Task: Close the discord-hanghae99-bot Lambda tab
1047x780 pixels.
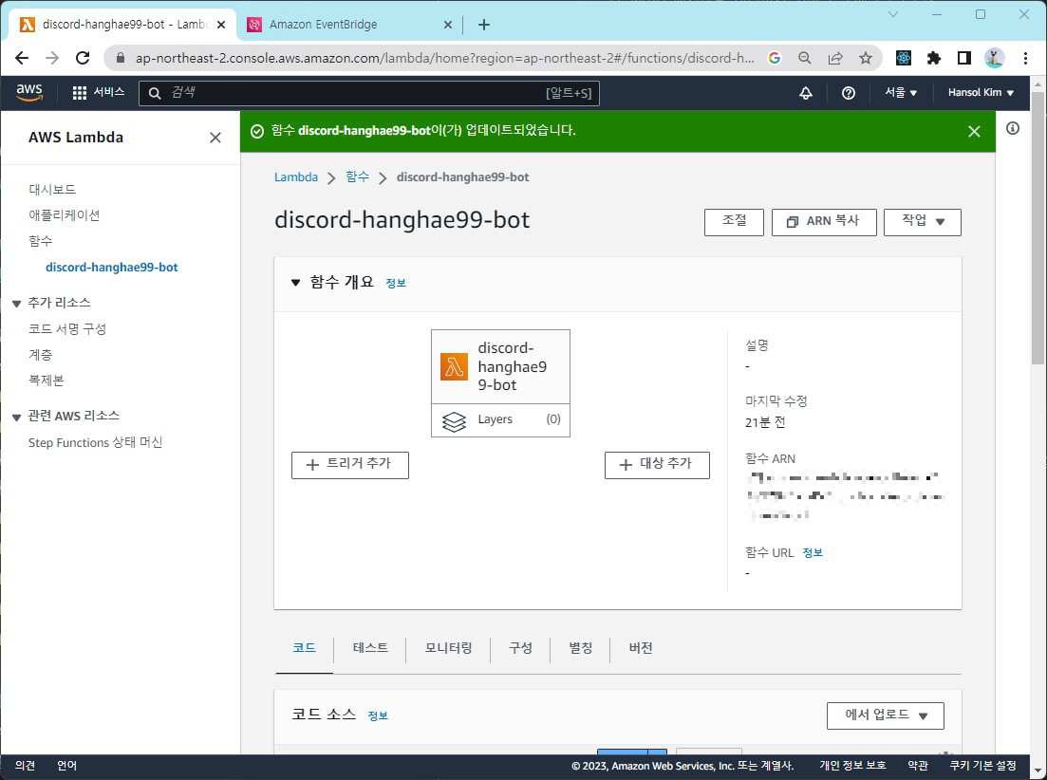Action: tap(221, 25)
